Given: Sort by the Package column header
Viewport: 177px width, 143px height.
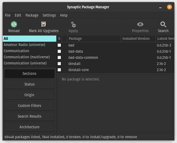Looking at the screenshot, I should 94,38.
